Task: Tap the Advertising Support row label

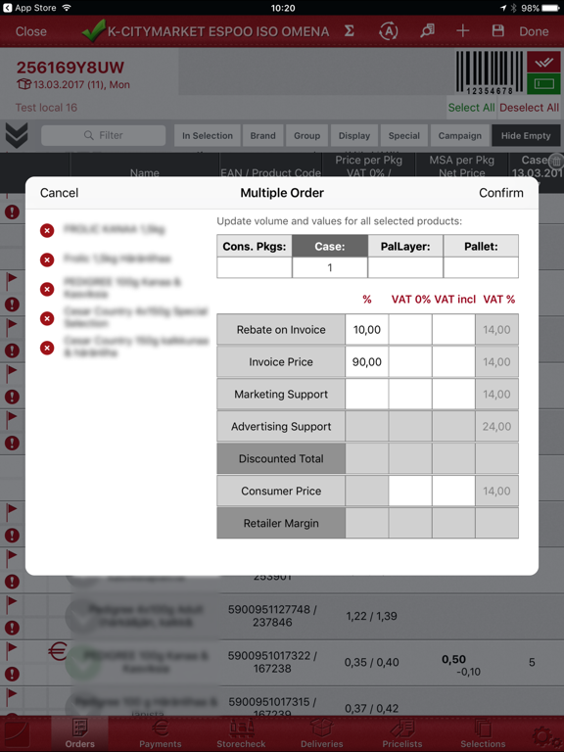Action: coord(281,426)
